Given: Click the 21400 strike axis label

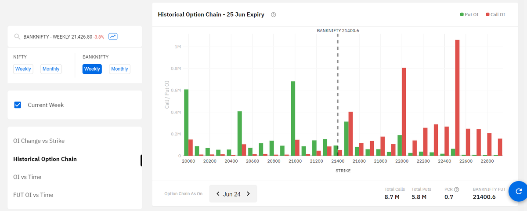Looking at the screenshot, I should click(337, 161).
